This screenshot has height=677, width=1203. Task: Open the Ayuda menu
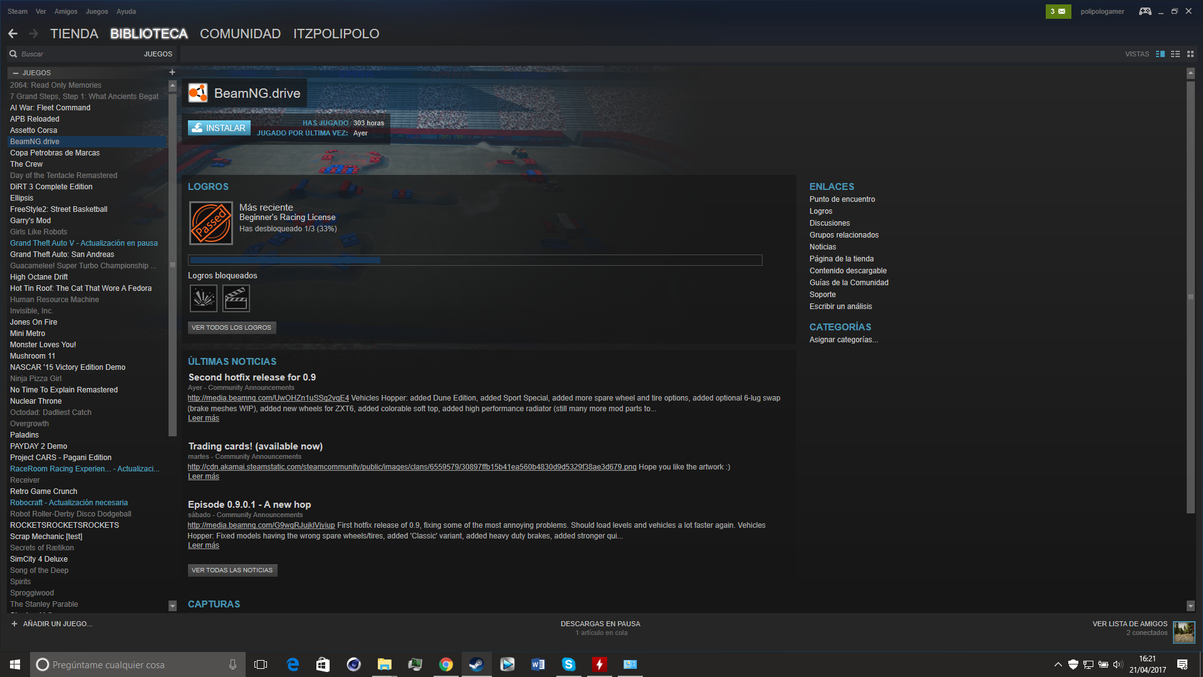(126, 11)
